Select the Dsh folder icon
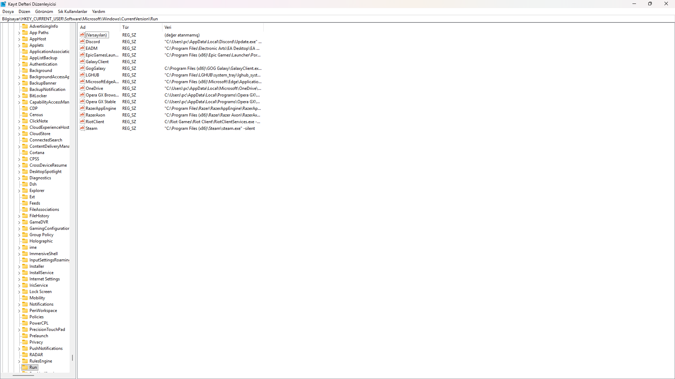This screenshot has width=675, height=379. coord(25,184)
